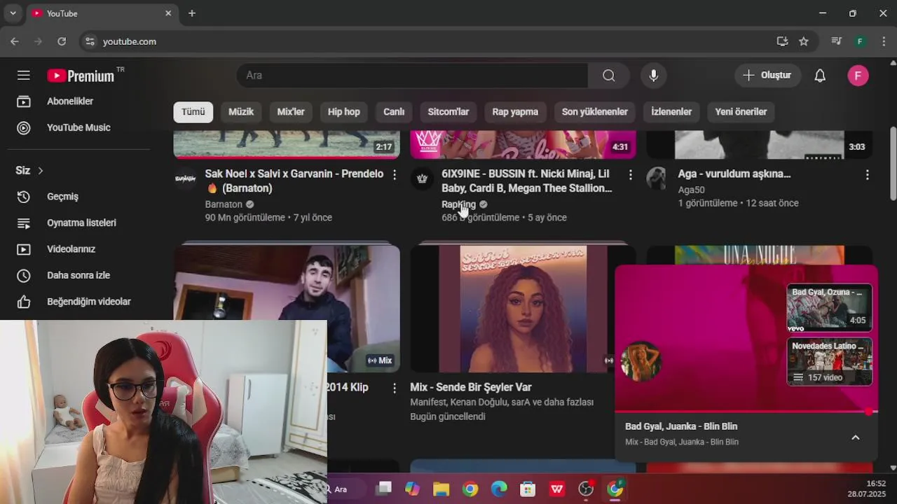
Task: Open Microsoft Edge from taskbar
Action: click(x=499, y=489)
